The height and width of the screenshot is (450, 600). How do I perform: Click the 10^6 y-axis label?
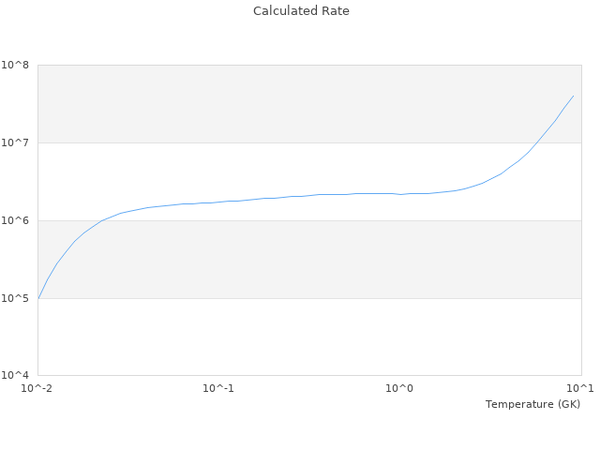(15, 220)
